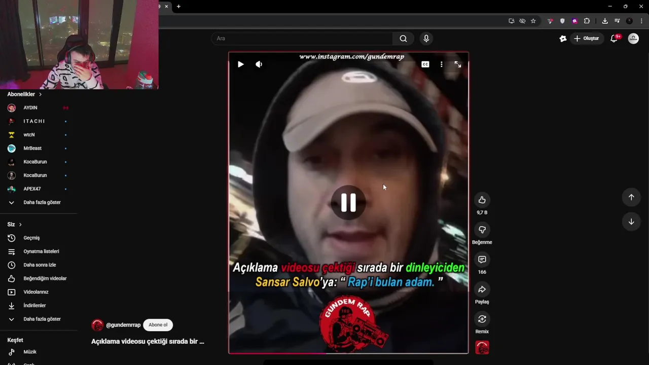This screenshot has width=649, height=365.
Task: Click the search magnifier button
Action: point(403,39)
